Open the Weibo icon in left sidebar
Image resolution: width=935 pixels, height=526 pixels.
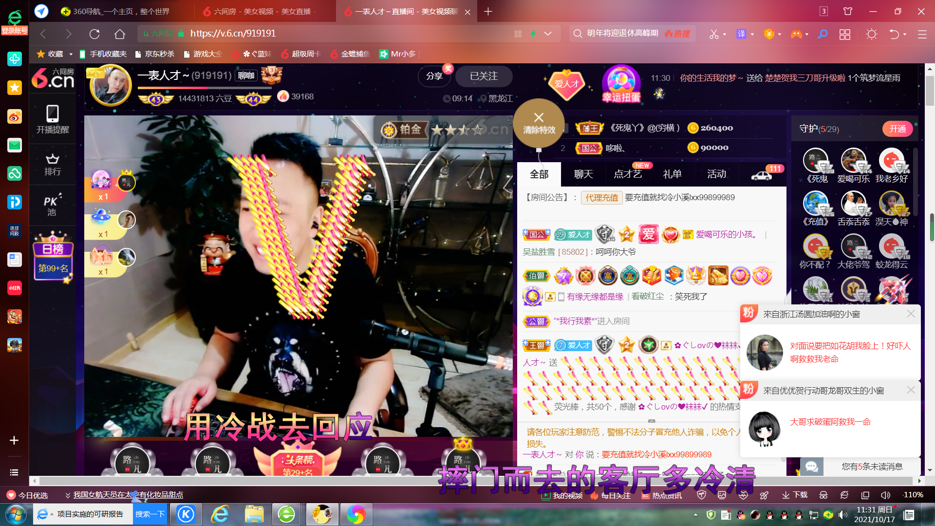pyautogui.click(x=14, y=116)
